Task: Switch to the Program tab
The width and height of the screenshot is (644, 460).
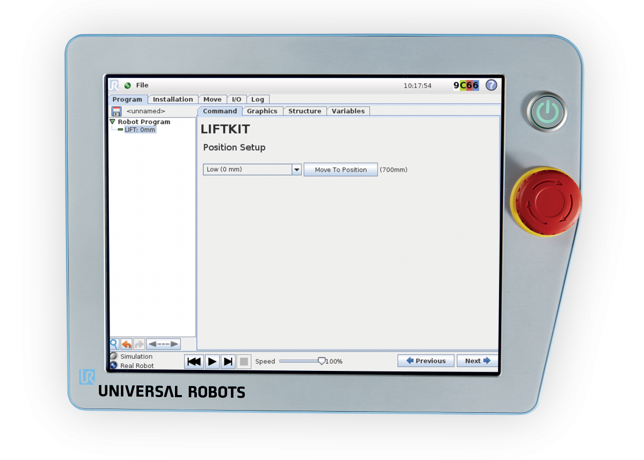Action: pyautogui.click(x=127, y=99)
